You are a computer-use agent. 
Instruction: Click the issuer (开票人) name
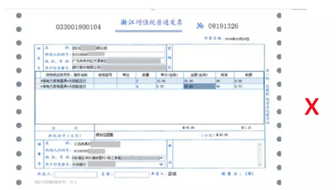[x=172, y=174]
